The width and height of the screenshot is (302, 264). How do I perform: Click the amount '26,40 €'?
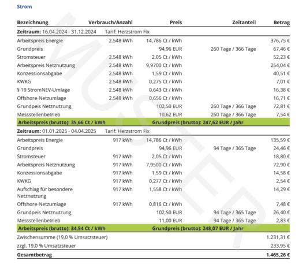point(281,213)
